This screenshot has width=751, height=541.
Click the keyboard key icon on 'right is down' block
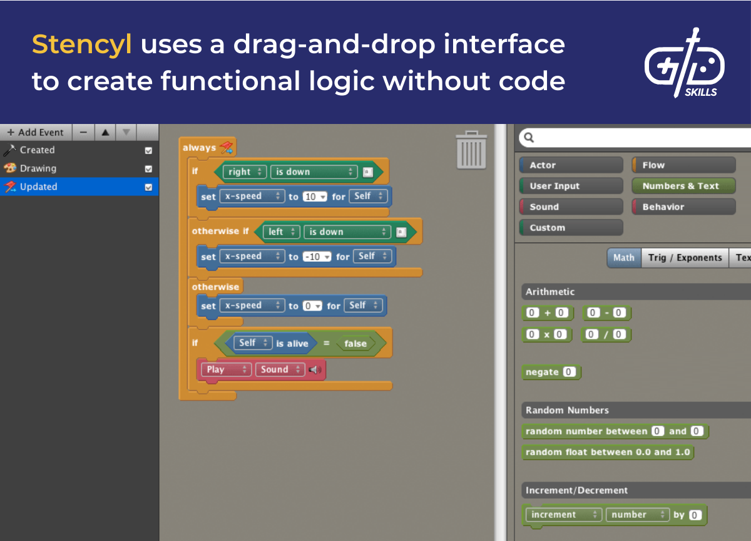367,172
